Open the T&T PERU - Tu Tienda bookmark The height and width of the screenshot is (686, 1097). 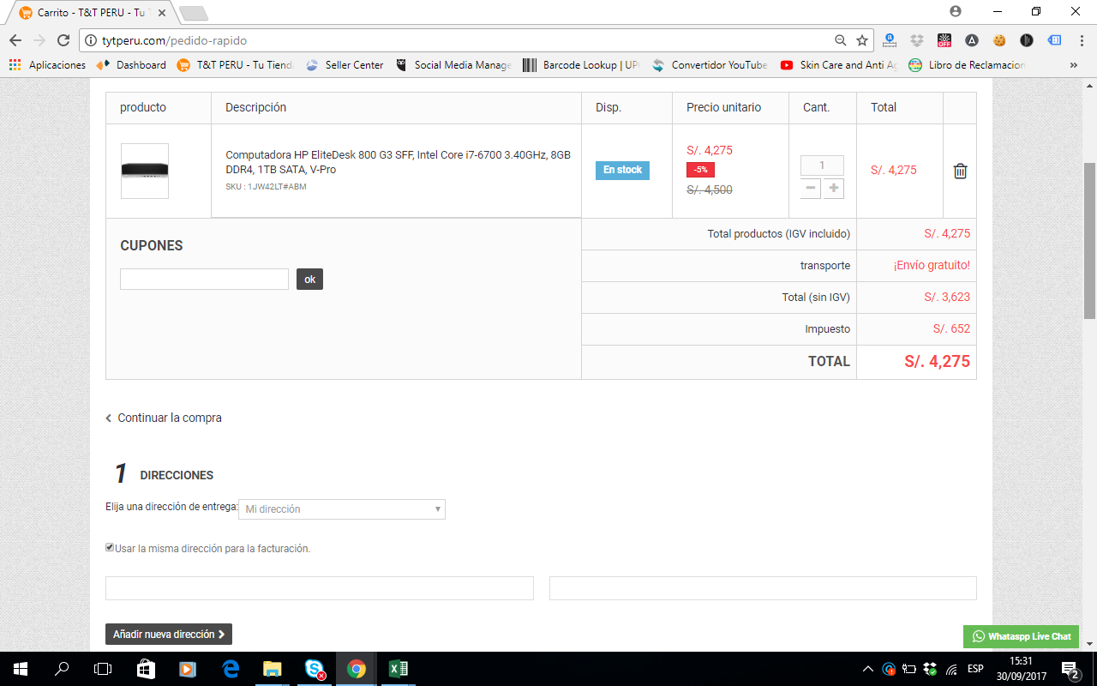(x=235, y=65)
